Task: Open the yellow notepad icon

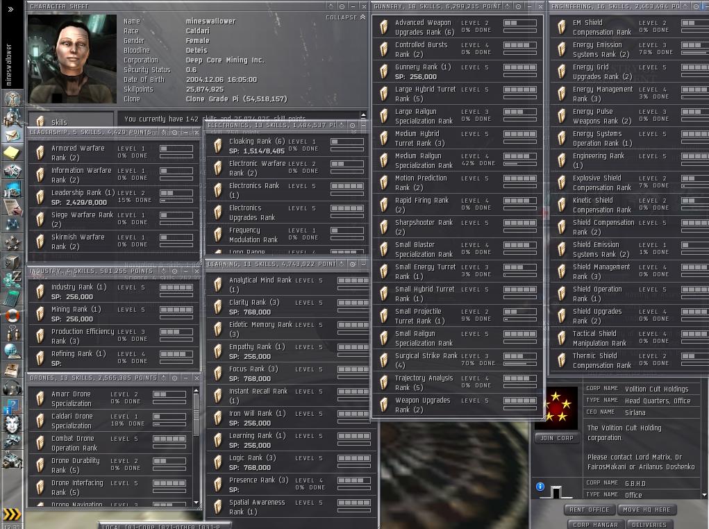Action: 12,153
